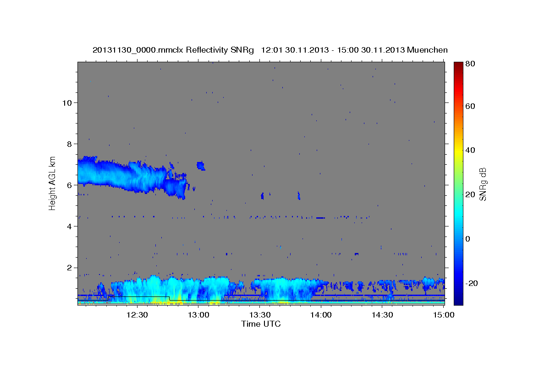This screenshot has height=366, width=550.
Task: Select the 'Height AGL km' axis label
Action: [52, 183]
